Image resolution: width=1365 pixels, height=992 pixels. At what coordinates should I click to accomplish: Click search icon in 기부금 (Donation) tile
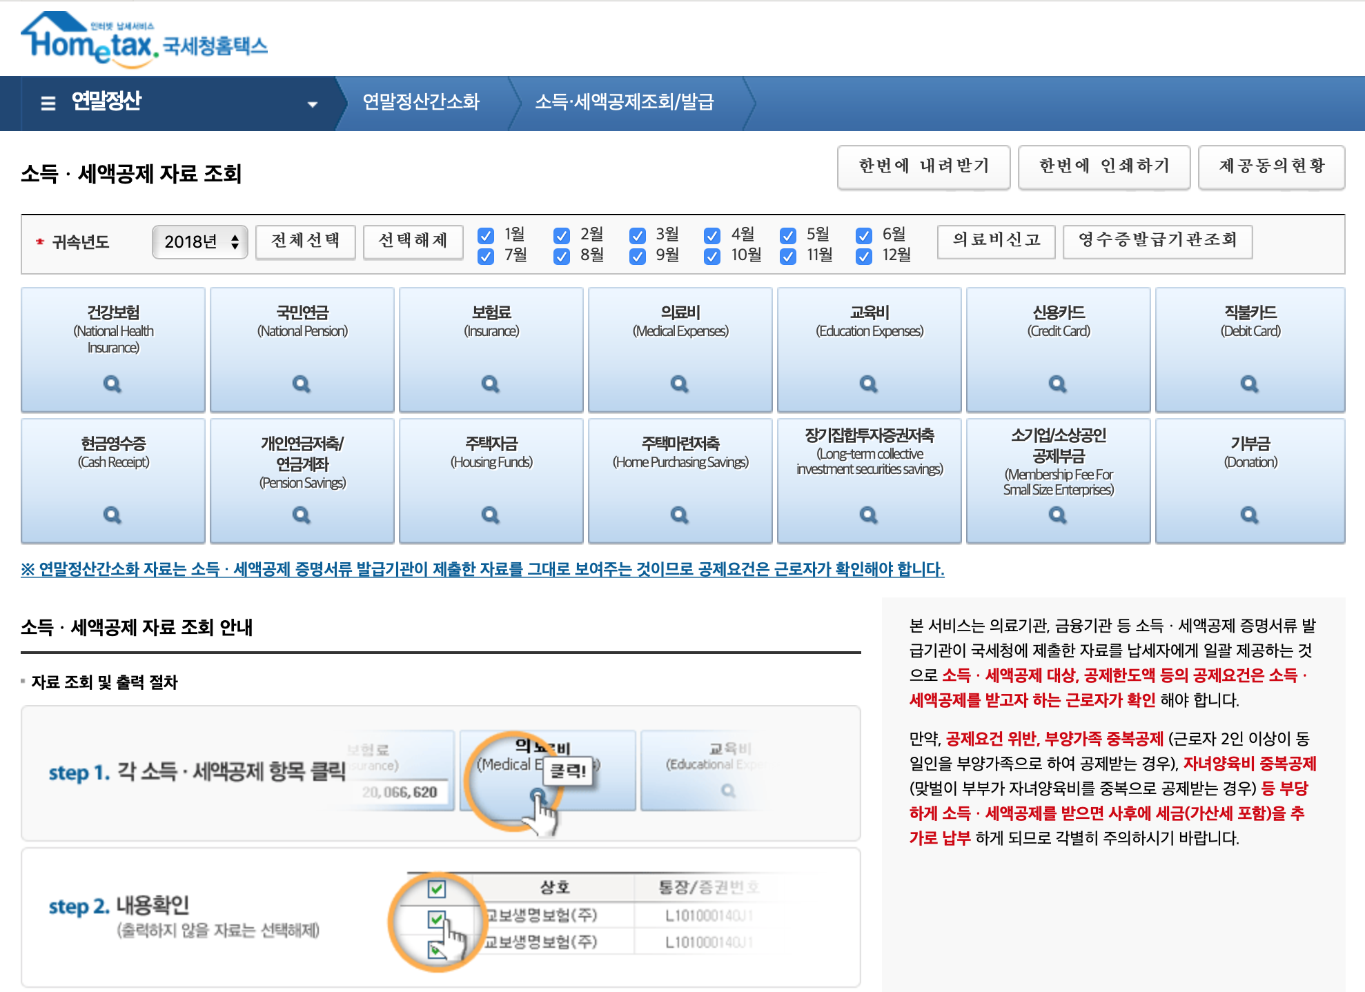[x=1250, y=515]
